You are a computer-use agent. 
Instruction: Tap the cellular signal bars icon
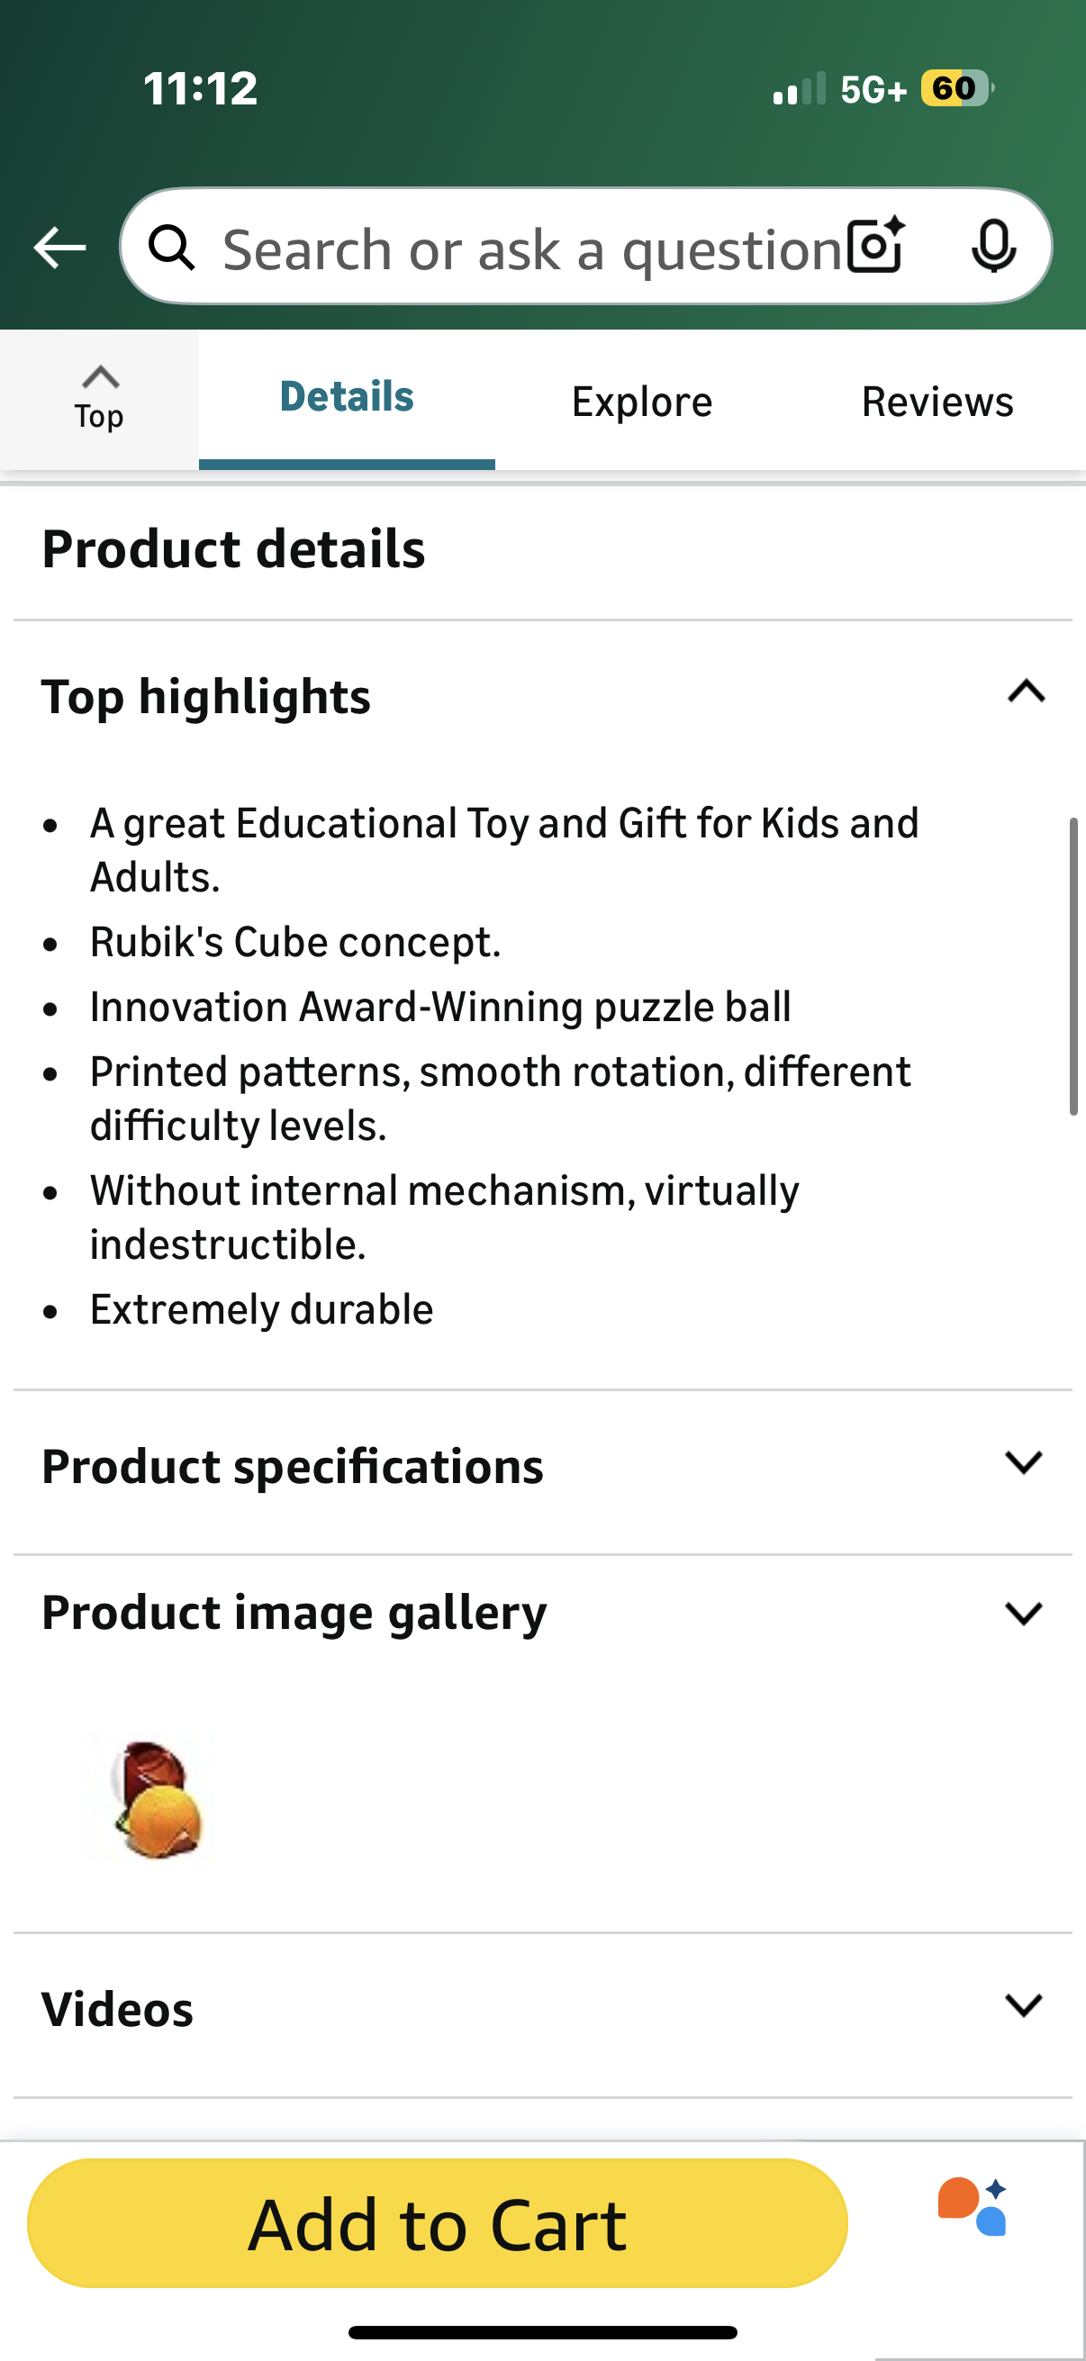tap(799, 89)
